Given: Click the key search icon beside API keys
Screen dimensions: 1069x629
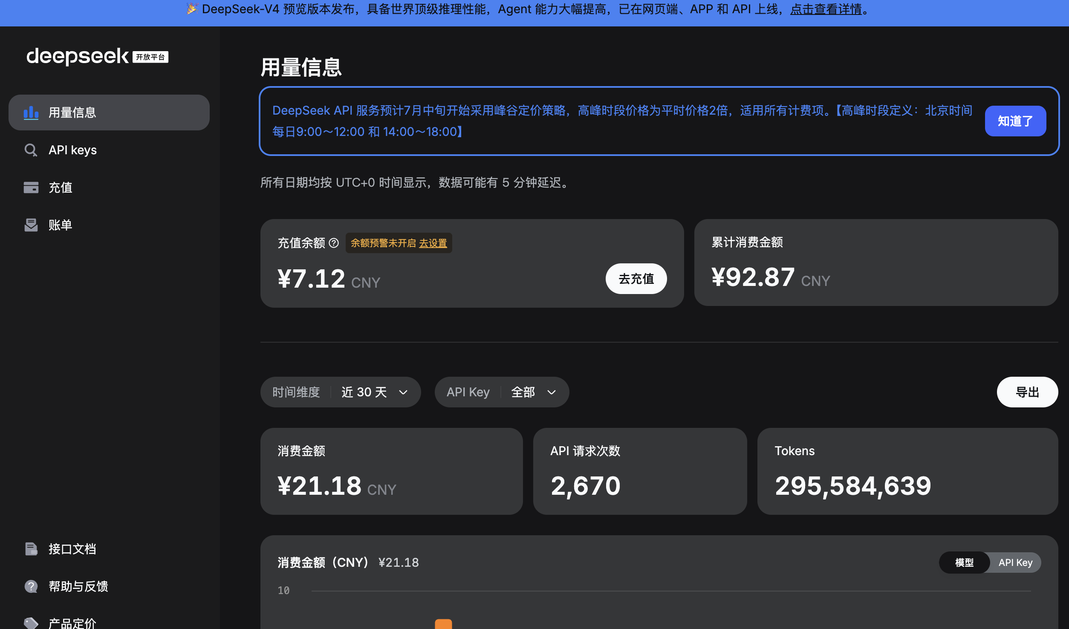Looking at the screenshot, I should [x=31, y=150].
